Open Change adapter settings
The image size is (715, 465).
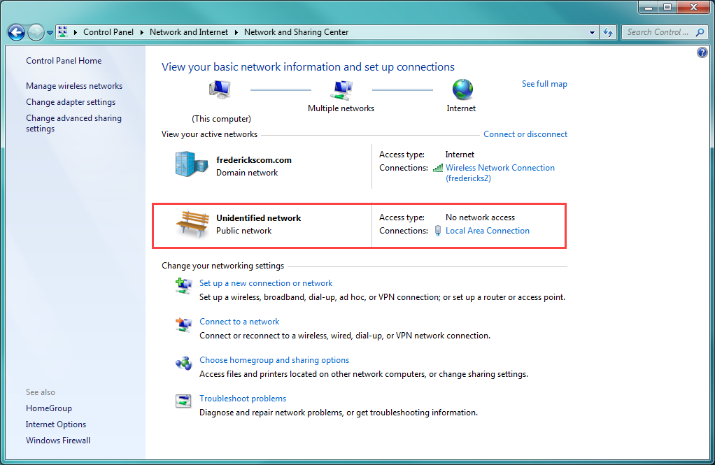pos(71,102)
